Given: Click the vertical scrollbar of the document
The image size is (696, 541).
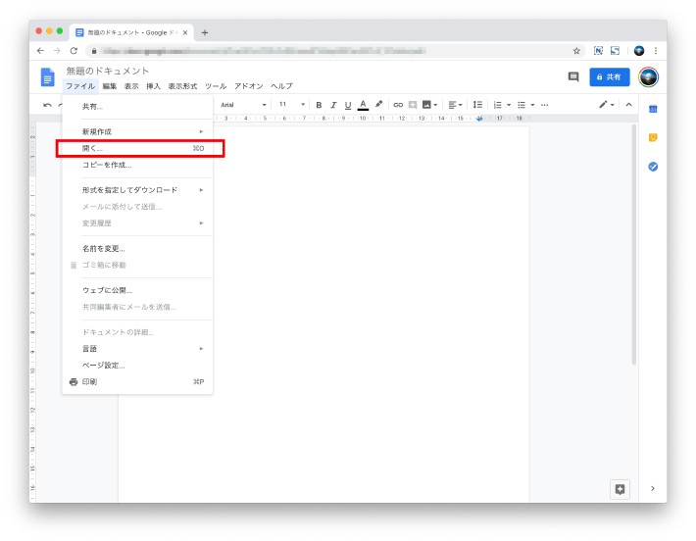Looking at the screenshot, I should (x=634, y=244).
